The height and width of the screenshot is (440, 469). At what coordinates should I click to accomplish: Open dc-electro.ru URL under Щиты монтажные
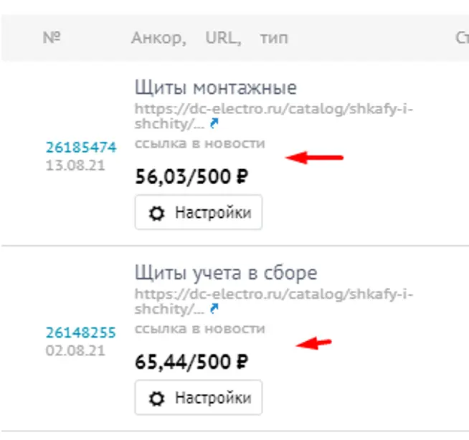coord(273,110)
